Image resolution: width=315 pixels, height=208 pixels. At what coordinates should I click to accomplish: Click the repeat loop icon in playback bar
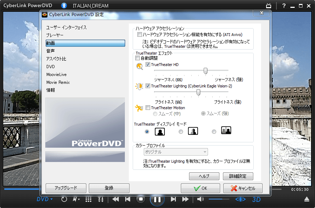point(64,199)
